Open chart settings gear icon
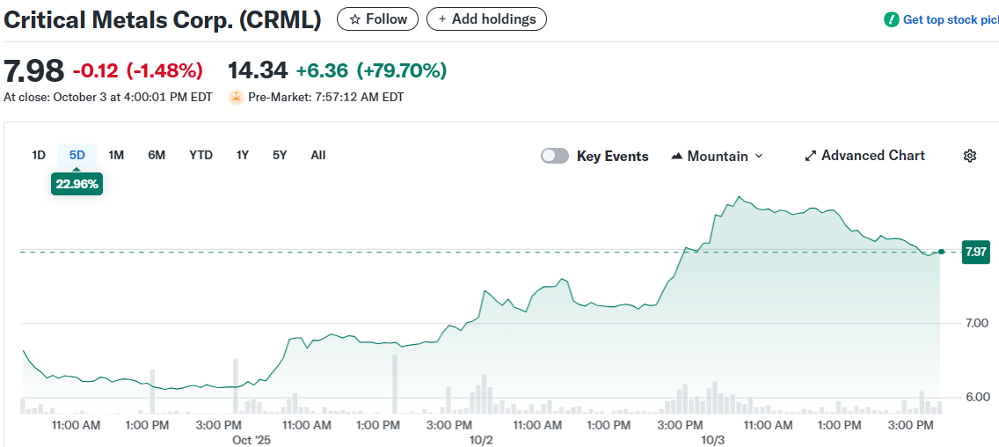Screen dimensions: 999x447 click(970, 156)
